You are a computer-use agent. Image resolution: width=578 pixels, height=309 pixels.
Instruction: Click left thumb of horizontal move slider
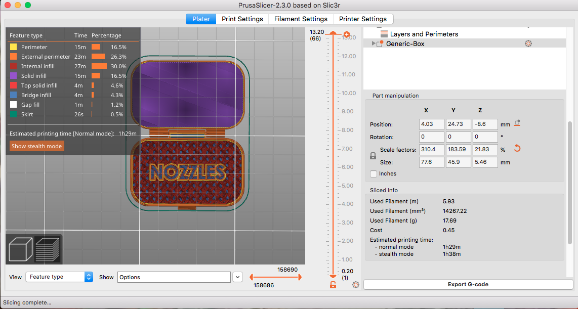[252, 277]
